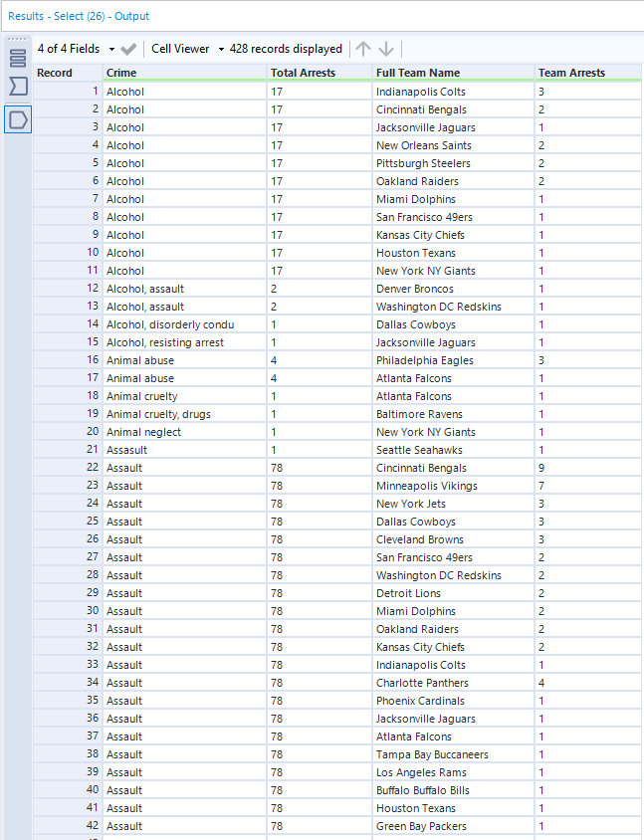Click the 428 records displayed label
644x840 pixels.
click(x=286, y=49)
